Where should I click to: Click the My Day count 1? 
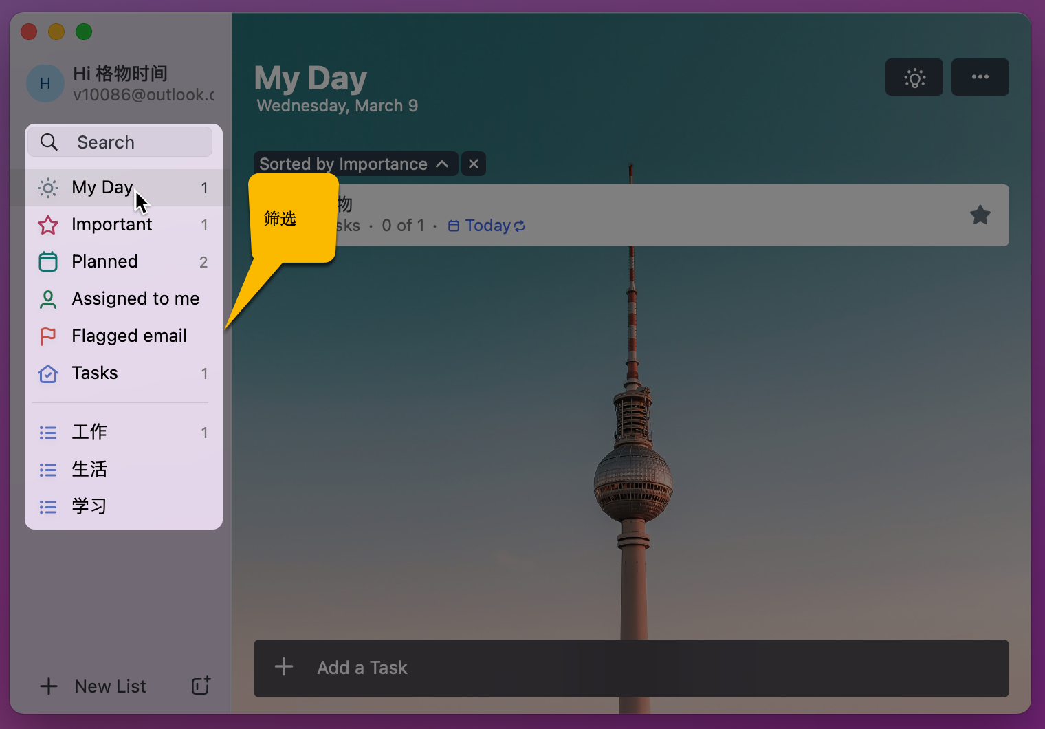pos(204,188)
